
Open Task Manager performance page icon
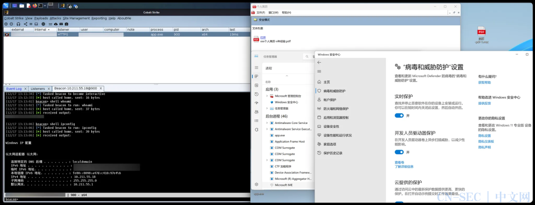(256, 85)
